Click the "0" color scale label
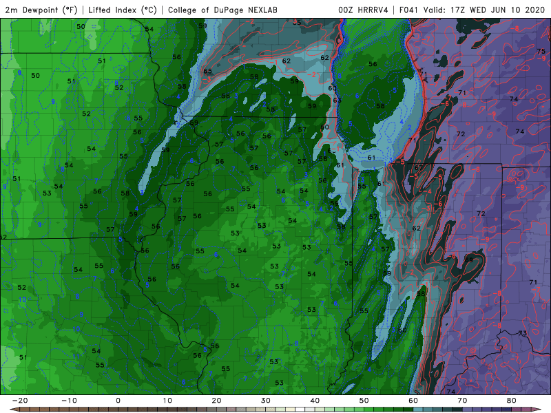 pyautogui.click(x=118, y=401)
